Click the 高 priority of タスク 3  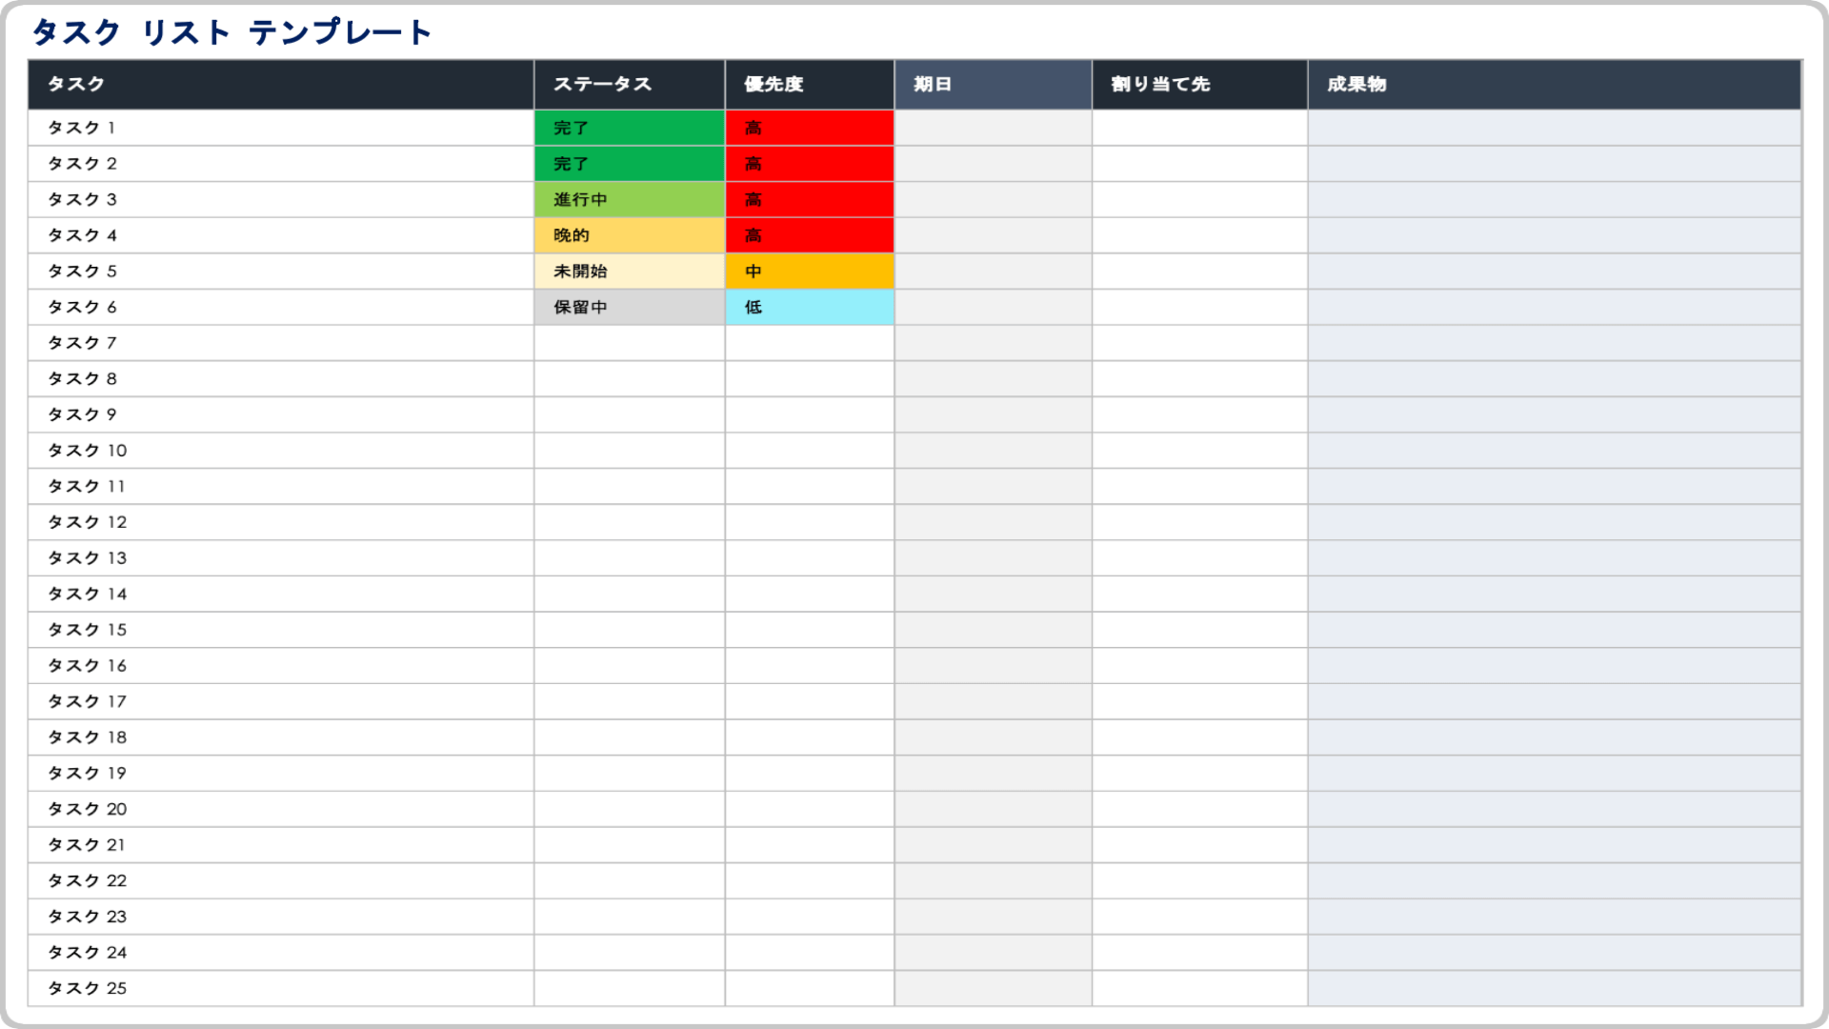pyautogui.click(x=810, y=199)
